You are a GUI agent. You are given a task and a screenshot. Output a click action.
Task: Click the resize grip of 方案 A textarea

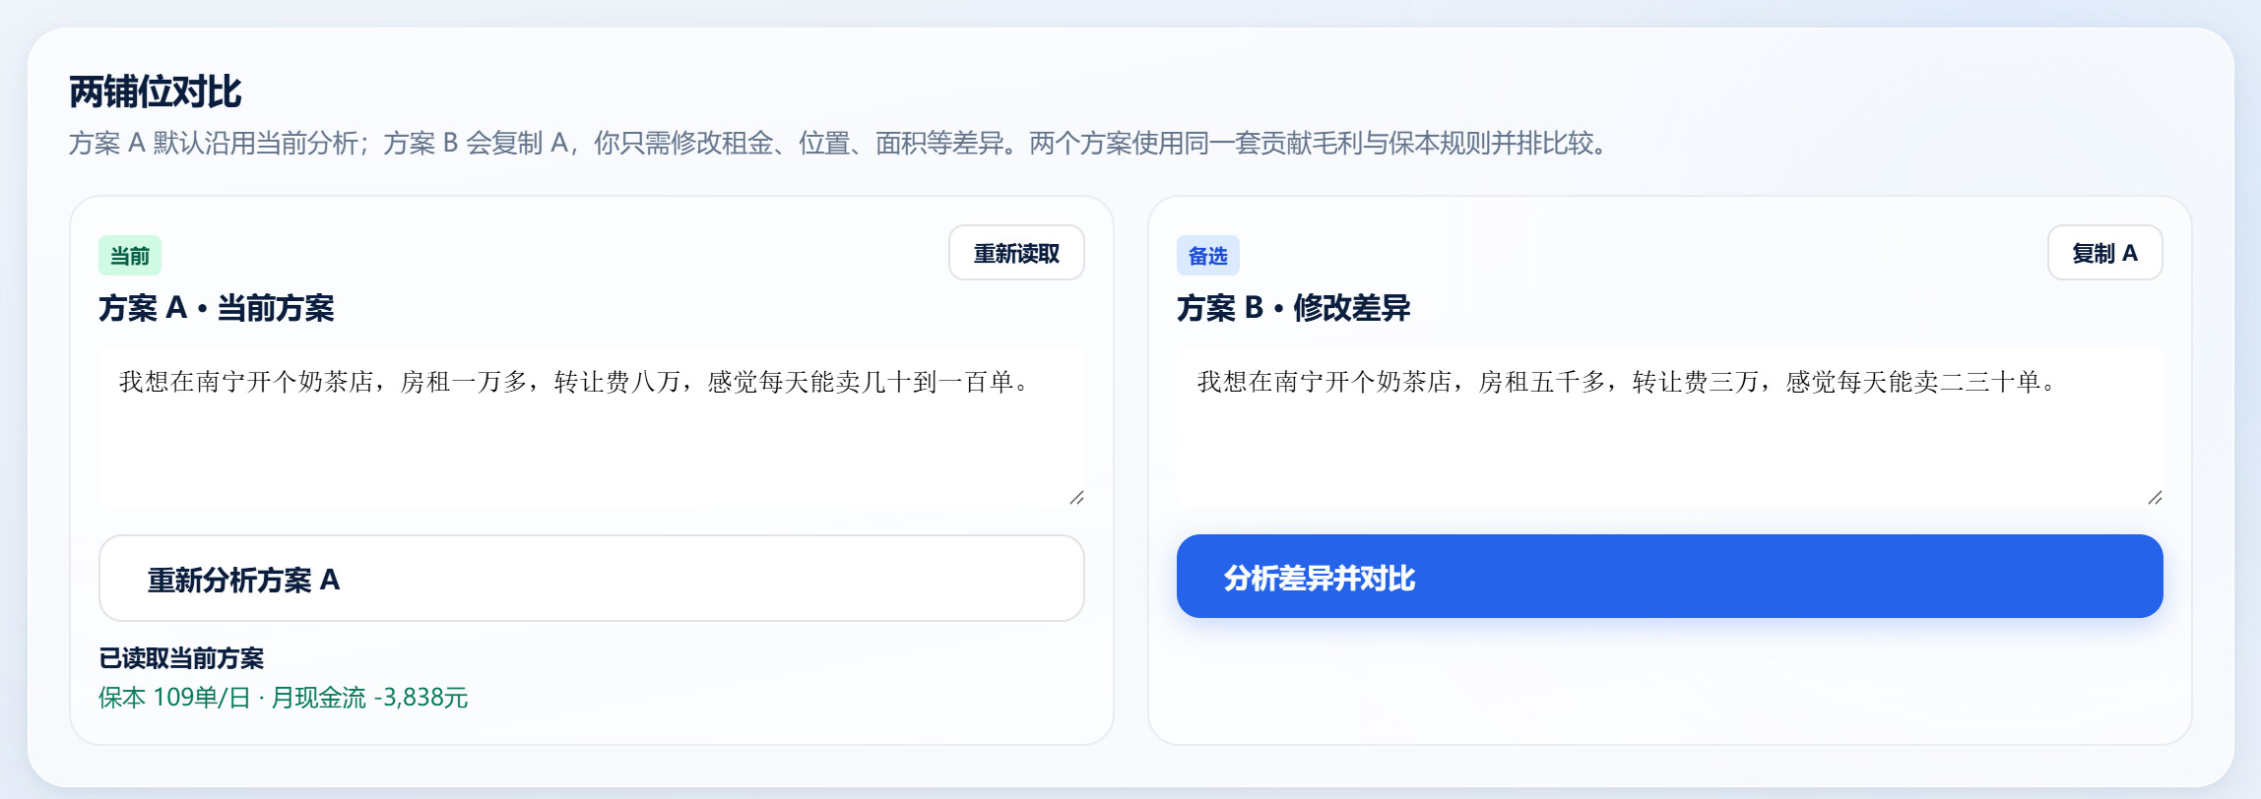tap(1076, 498)
